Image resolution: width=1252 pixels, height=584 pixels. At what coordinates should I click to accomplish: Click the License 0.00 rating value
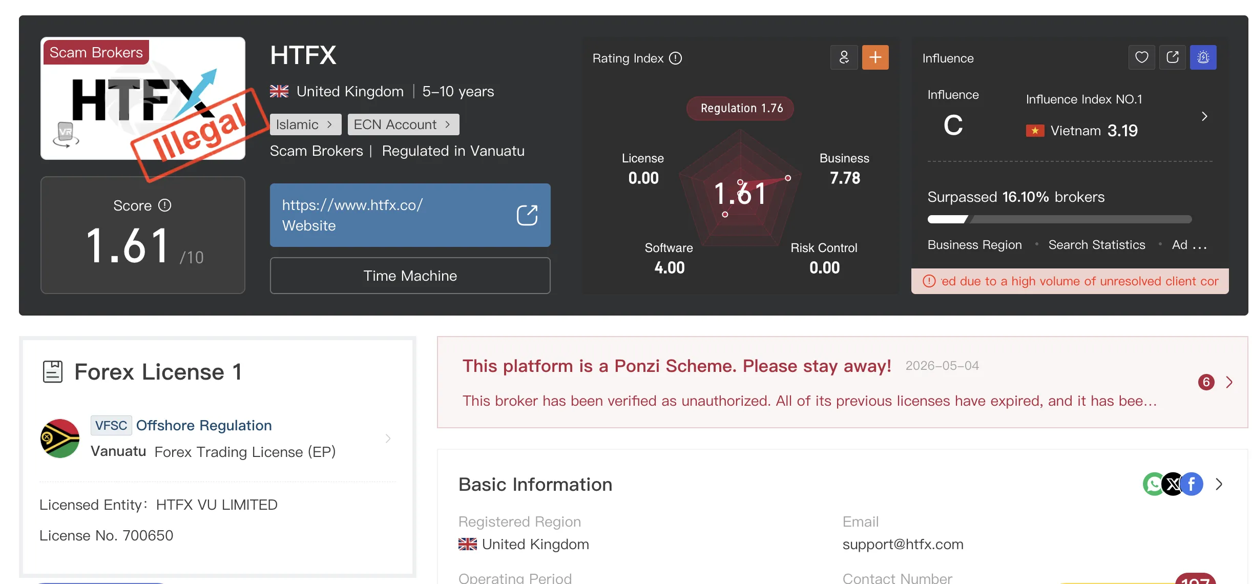point(643,178)
